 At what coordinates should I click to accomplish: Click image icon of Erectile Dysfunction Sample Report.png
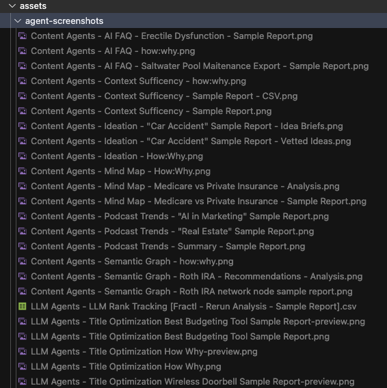(23, 36)
